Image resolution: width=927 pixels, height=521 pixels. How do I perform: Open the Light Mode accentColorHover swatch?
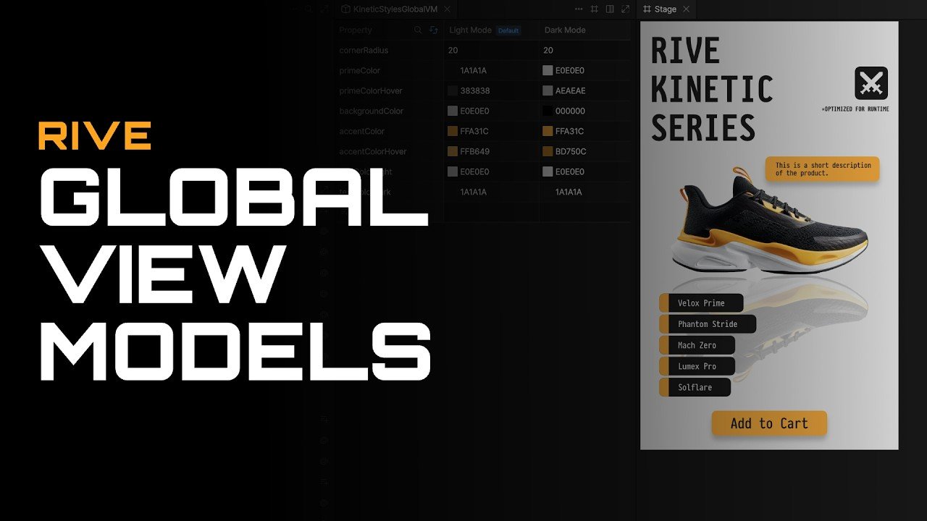pos(453,152)
